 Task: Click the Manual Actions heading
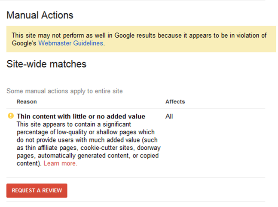pos(40,15)
